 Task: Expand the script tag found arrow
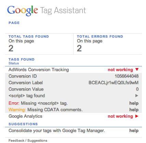tap(137, 95)
